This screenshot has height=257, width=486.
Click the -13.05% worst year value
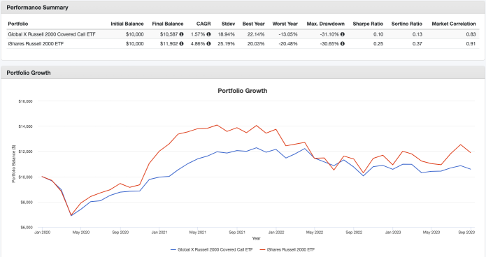click(288, 34)
